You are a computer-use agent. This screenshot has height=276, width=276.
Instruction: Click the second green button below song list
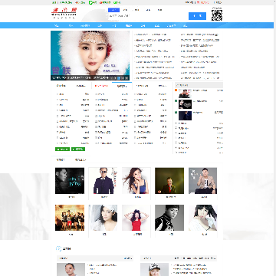point(78,149)
